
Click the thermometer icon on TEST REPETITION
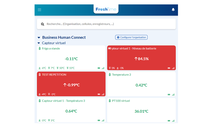(x=40, y=75)
